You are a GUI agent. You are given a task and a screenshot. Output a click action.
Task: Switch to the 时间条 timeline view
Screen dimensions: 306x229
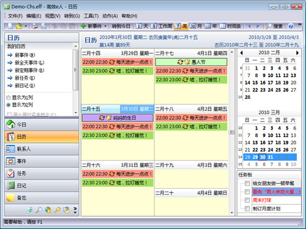tap(230, 26)
